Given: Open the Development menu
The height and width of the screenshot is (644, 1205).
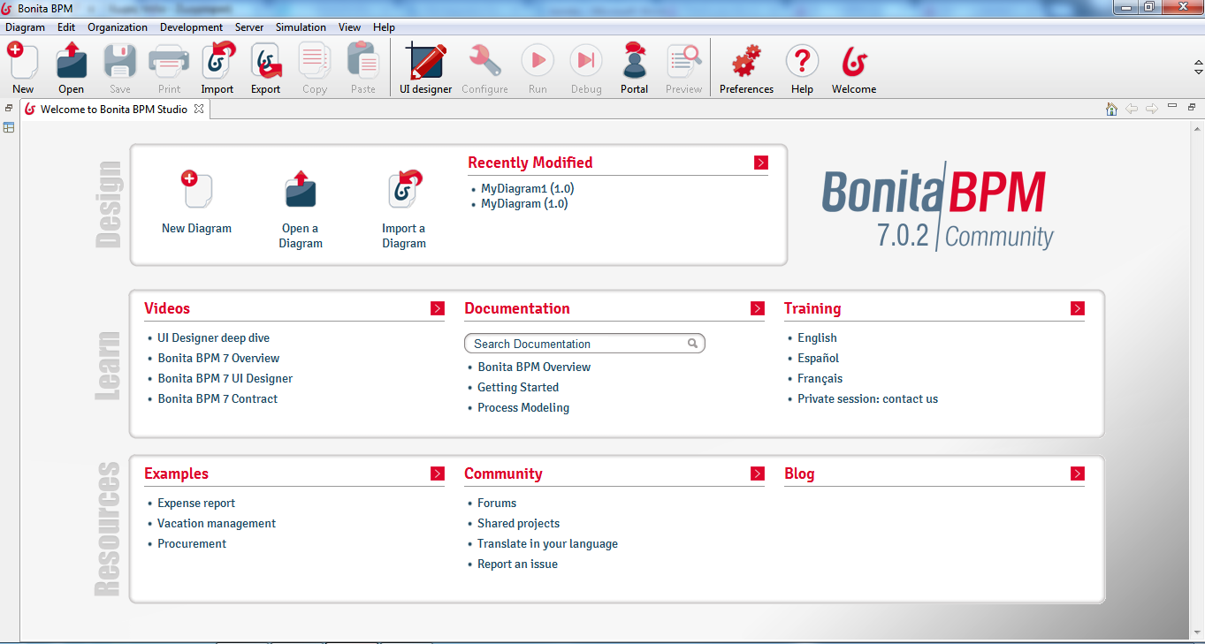Looking at the screenshot, I should click(x=191, y=27).
